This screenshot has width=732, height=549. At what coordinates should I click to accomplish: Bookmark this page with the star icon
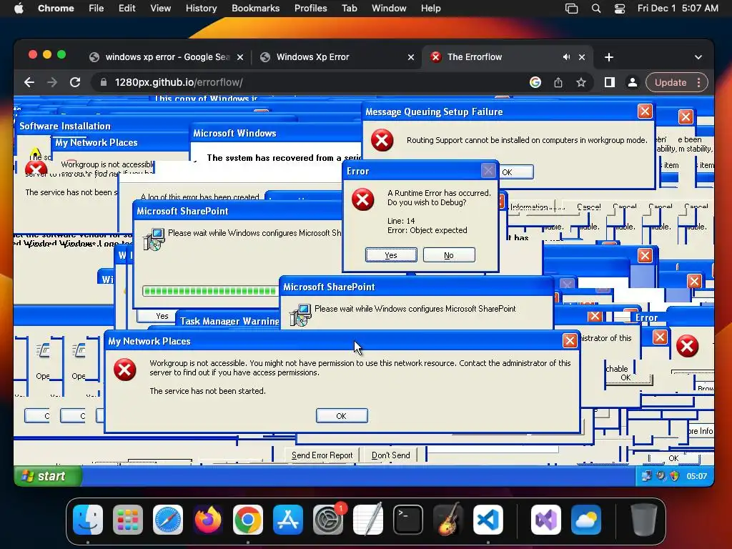click(x=580, y=83)
